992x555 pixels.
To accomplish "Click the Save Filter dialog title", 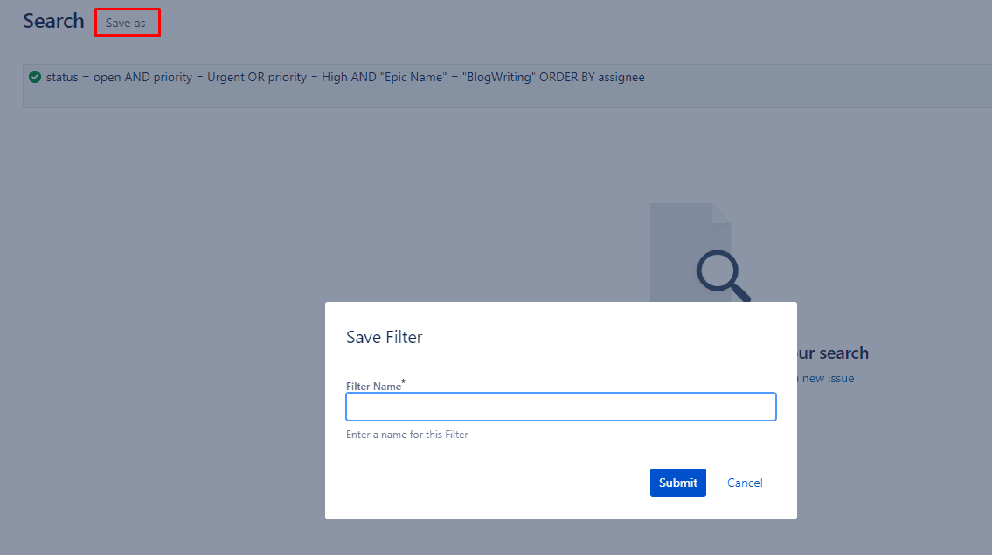I will (x=384, y=337).
